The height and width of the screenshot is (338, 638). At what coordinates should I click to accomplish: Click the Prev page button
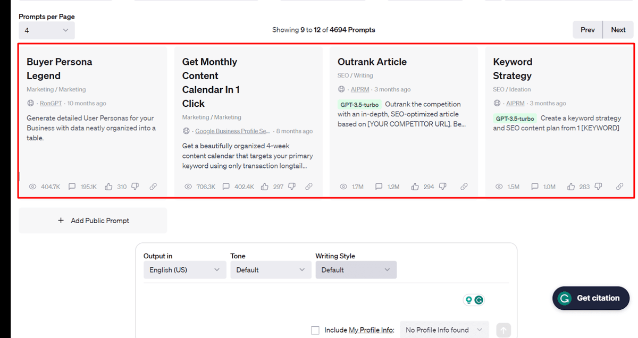pyautogui.click(x=587, y=30)
